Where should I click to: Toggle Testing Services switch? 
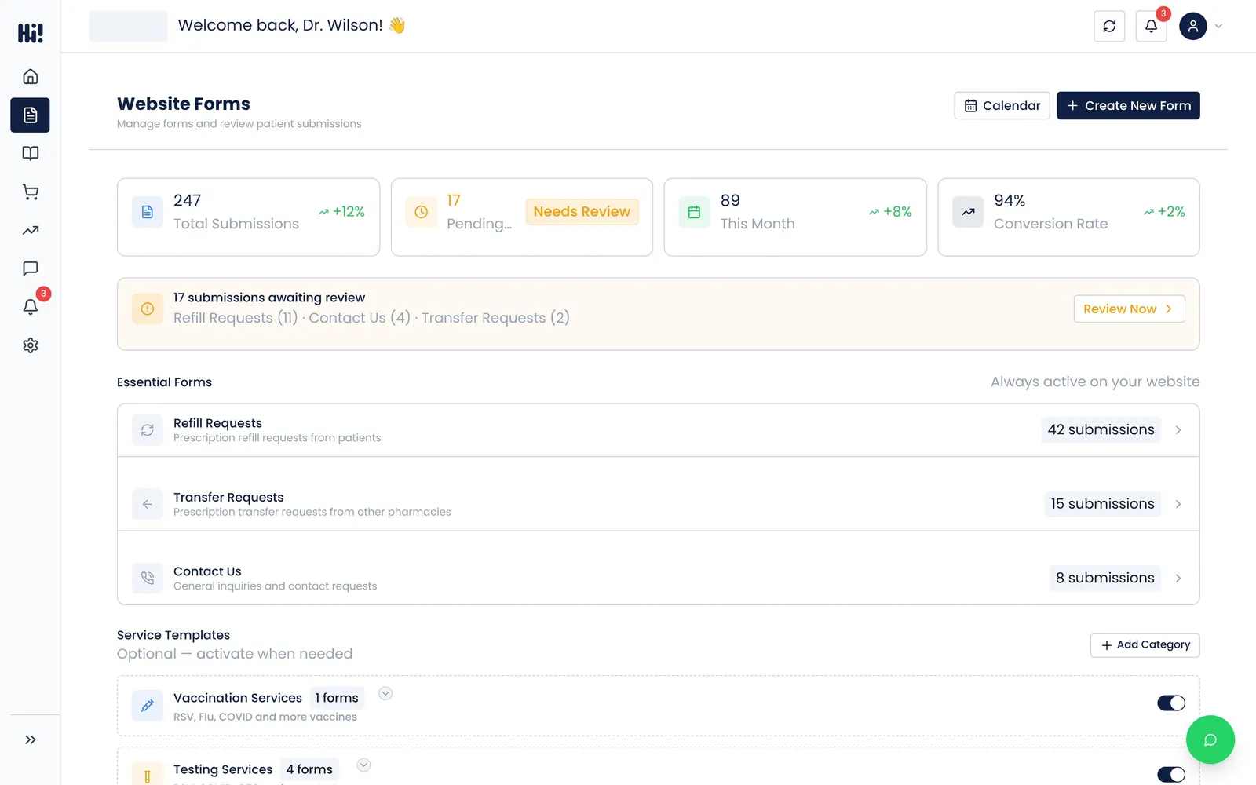1171,775
